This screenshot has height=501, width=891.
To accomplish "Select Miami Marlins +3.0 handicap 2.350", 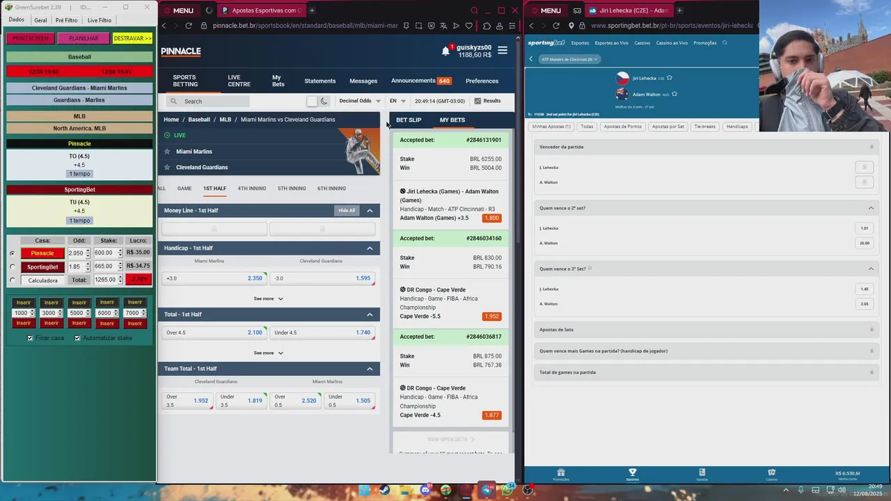I will pyautogui.click(x=214, y=278).
